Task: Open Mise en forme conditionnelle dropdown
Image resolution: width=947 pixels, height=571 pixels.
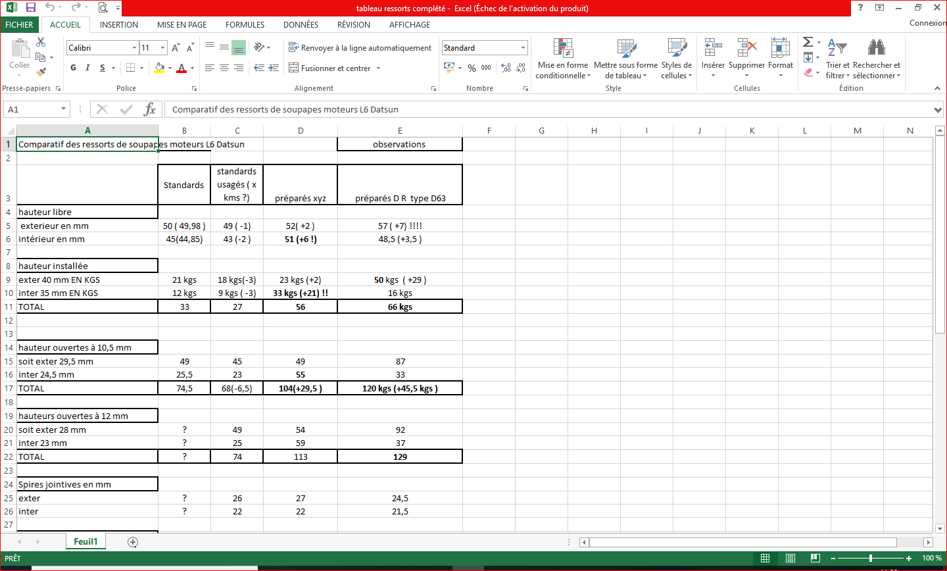Action: (563, 59)
